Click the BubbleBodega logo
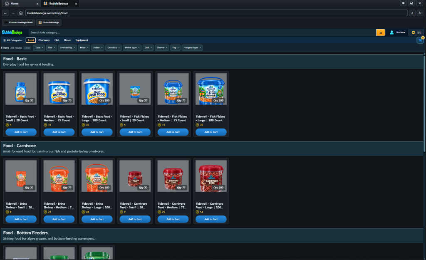 tap(12, 32)
